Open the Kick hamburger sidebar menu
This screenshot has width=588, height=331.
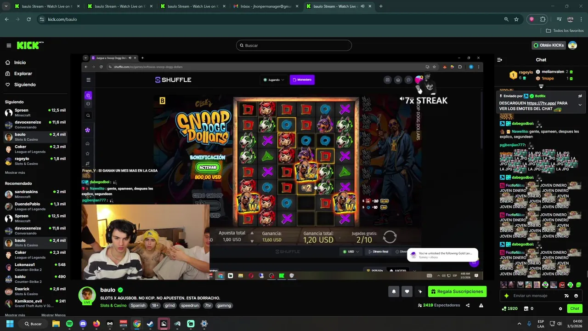[x=9, y=46]
